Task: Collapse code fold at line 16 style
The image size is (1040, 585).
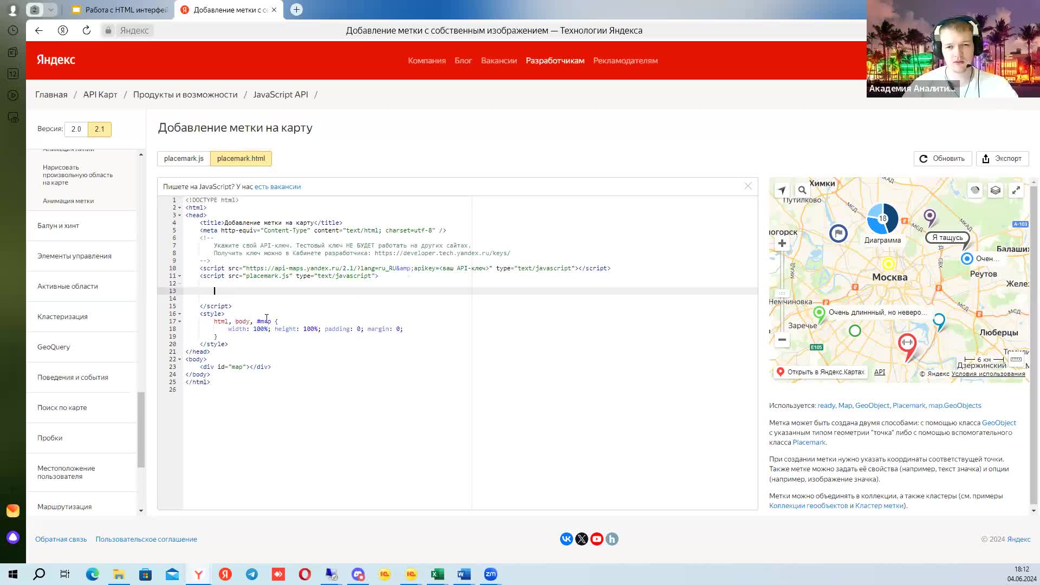Action: click(180, 314)
